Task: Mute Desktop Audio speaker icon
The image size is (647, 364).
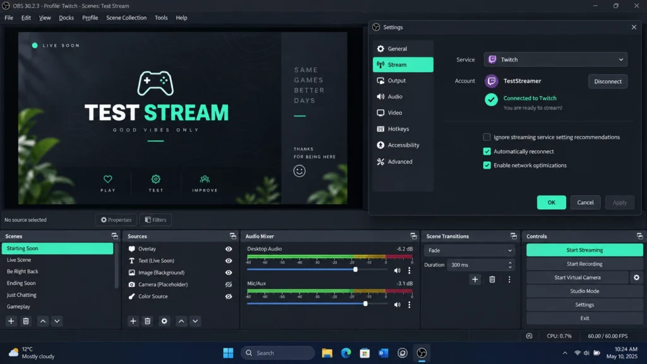Action: coord(397,270)
